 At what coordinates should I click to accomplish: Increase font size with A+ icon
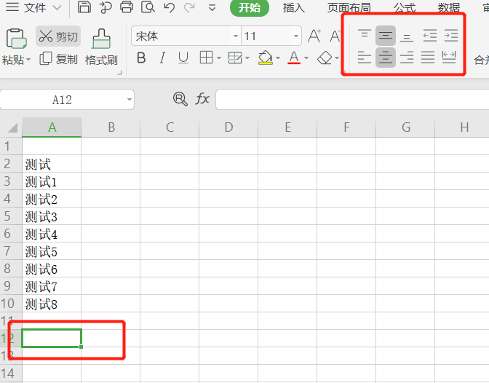point(314,36)
